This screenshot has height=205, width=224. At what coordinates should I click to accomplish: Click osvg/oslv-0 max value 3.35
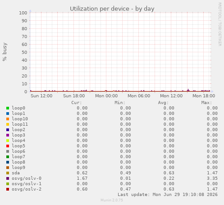(212, 178)
